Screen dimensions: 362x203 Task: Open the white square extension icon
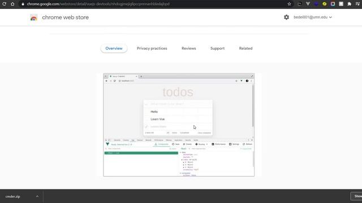tap(341, 4)
